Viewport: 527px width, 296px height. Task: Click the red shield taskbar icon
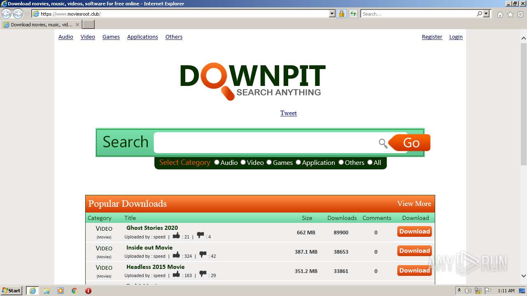(88, 291)
